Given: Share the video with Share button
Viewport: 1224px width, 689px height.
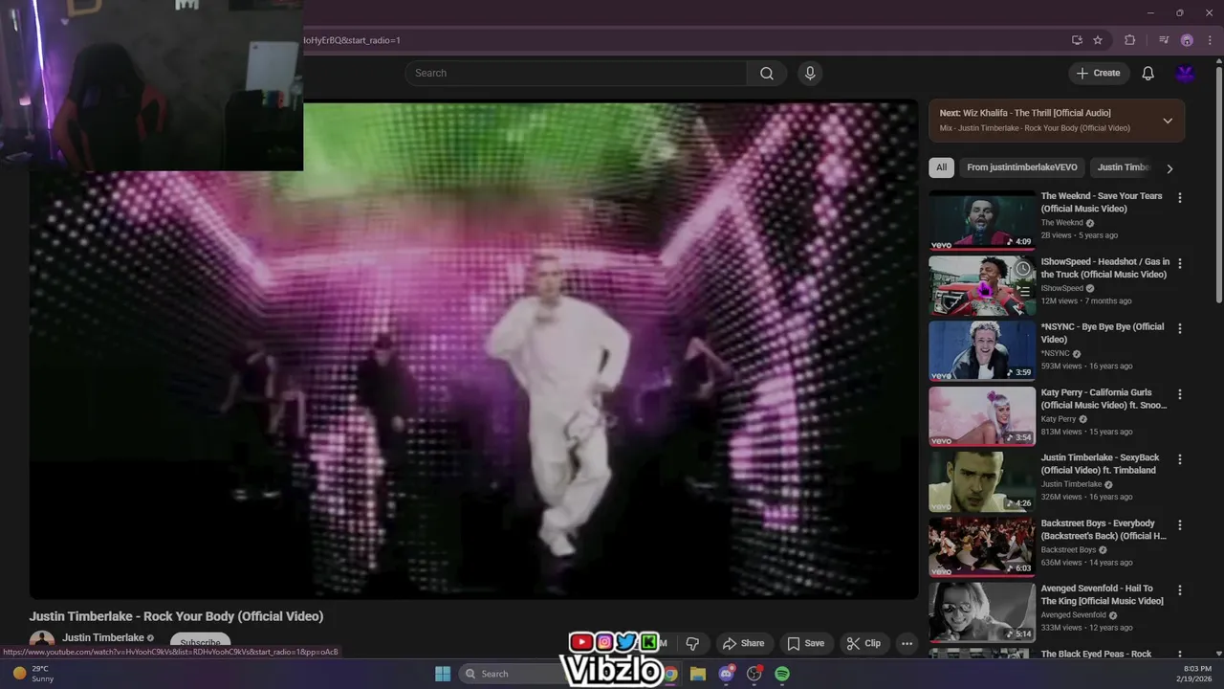Looking at the screenshot, I should coord(743,643).
